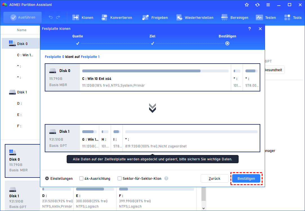The height and width of the screenshot is (211, 305).
Task: Select the Freigeben toolbar icon
Action: click(x=145, y=17)
